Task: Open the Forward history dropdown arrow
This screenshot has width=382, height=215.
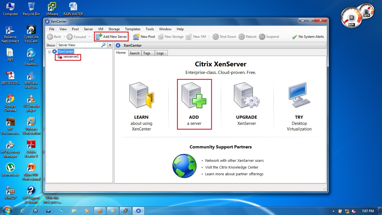Action: click(89, 37)
